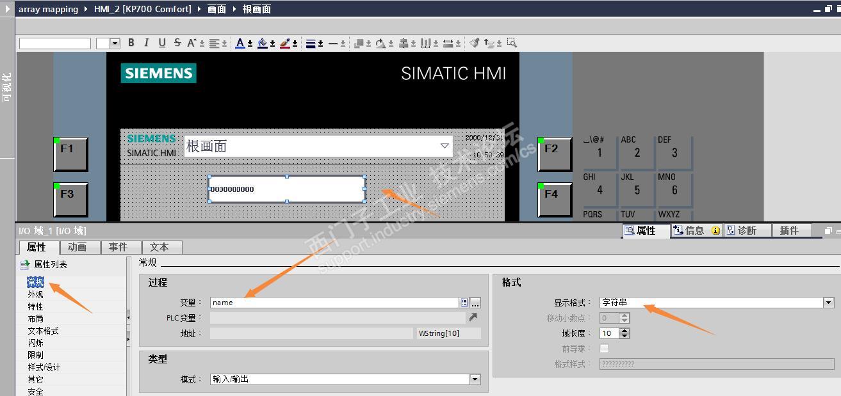The height and width of the screenshot is (396, 841).
Task: Select 特性 in property list
Action: click(35, 306)
